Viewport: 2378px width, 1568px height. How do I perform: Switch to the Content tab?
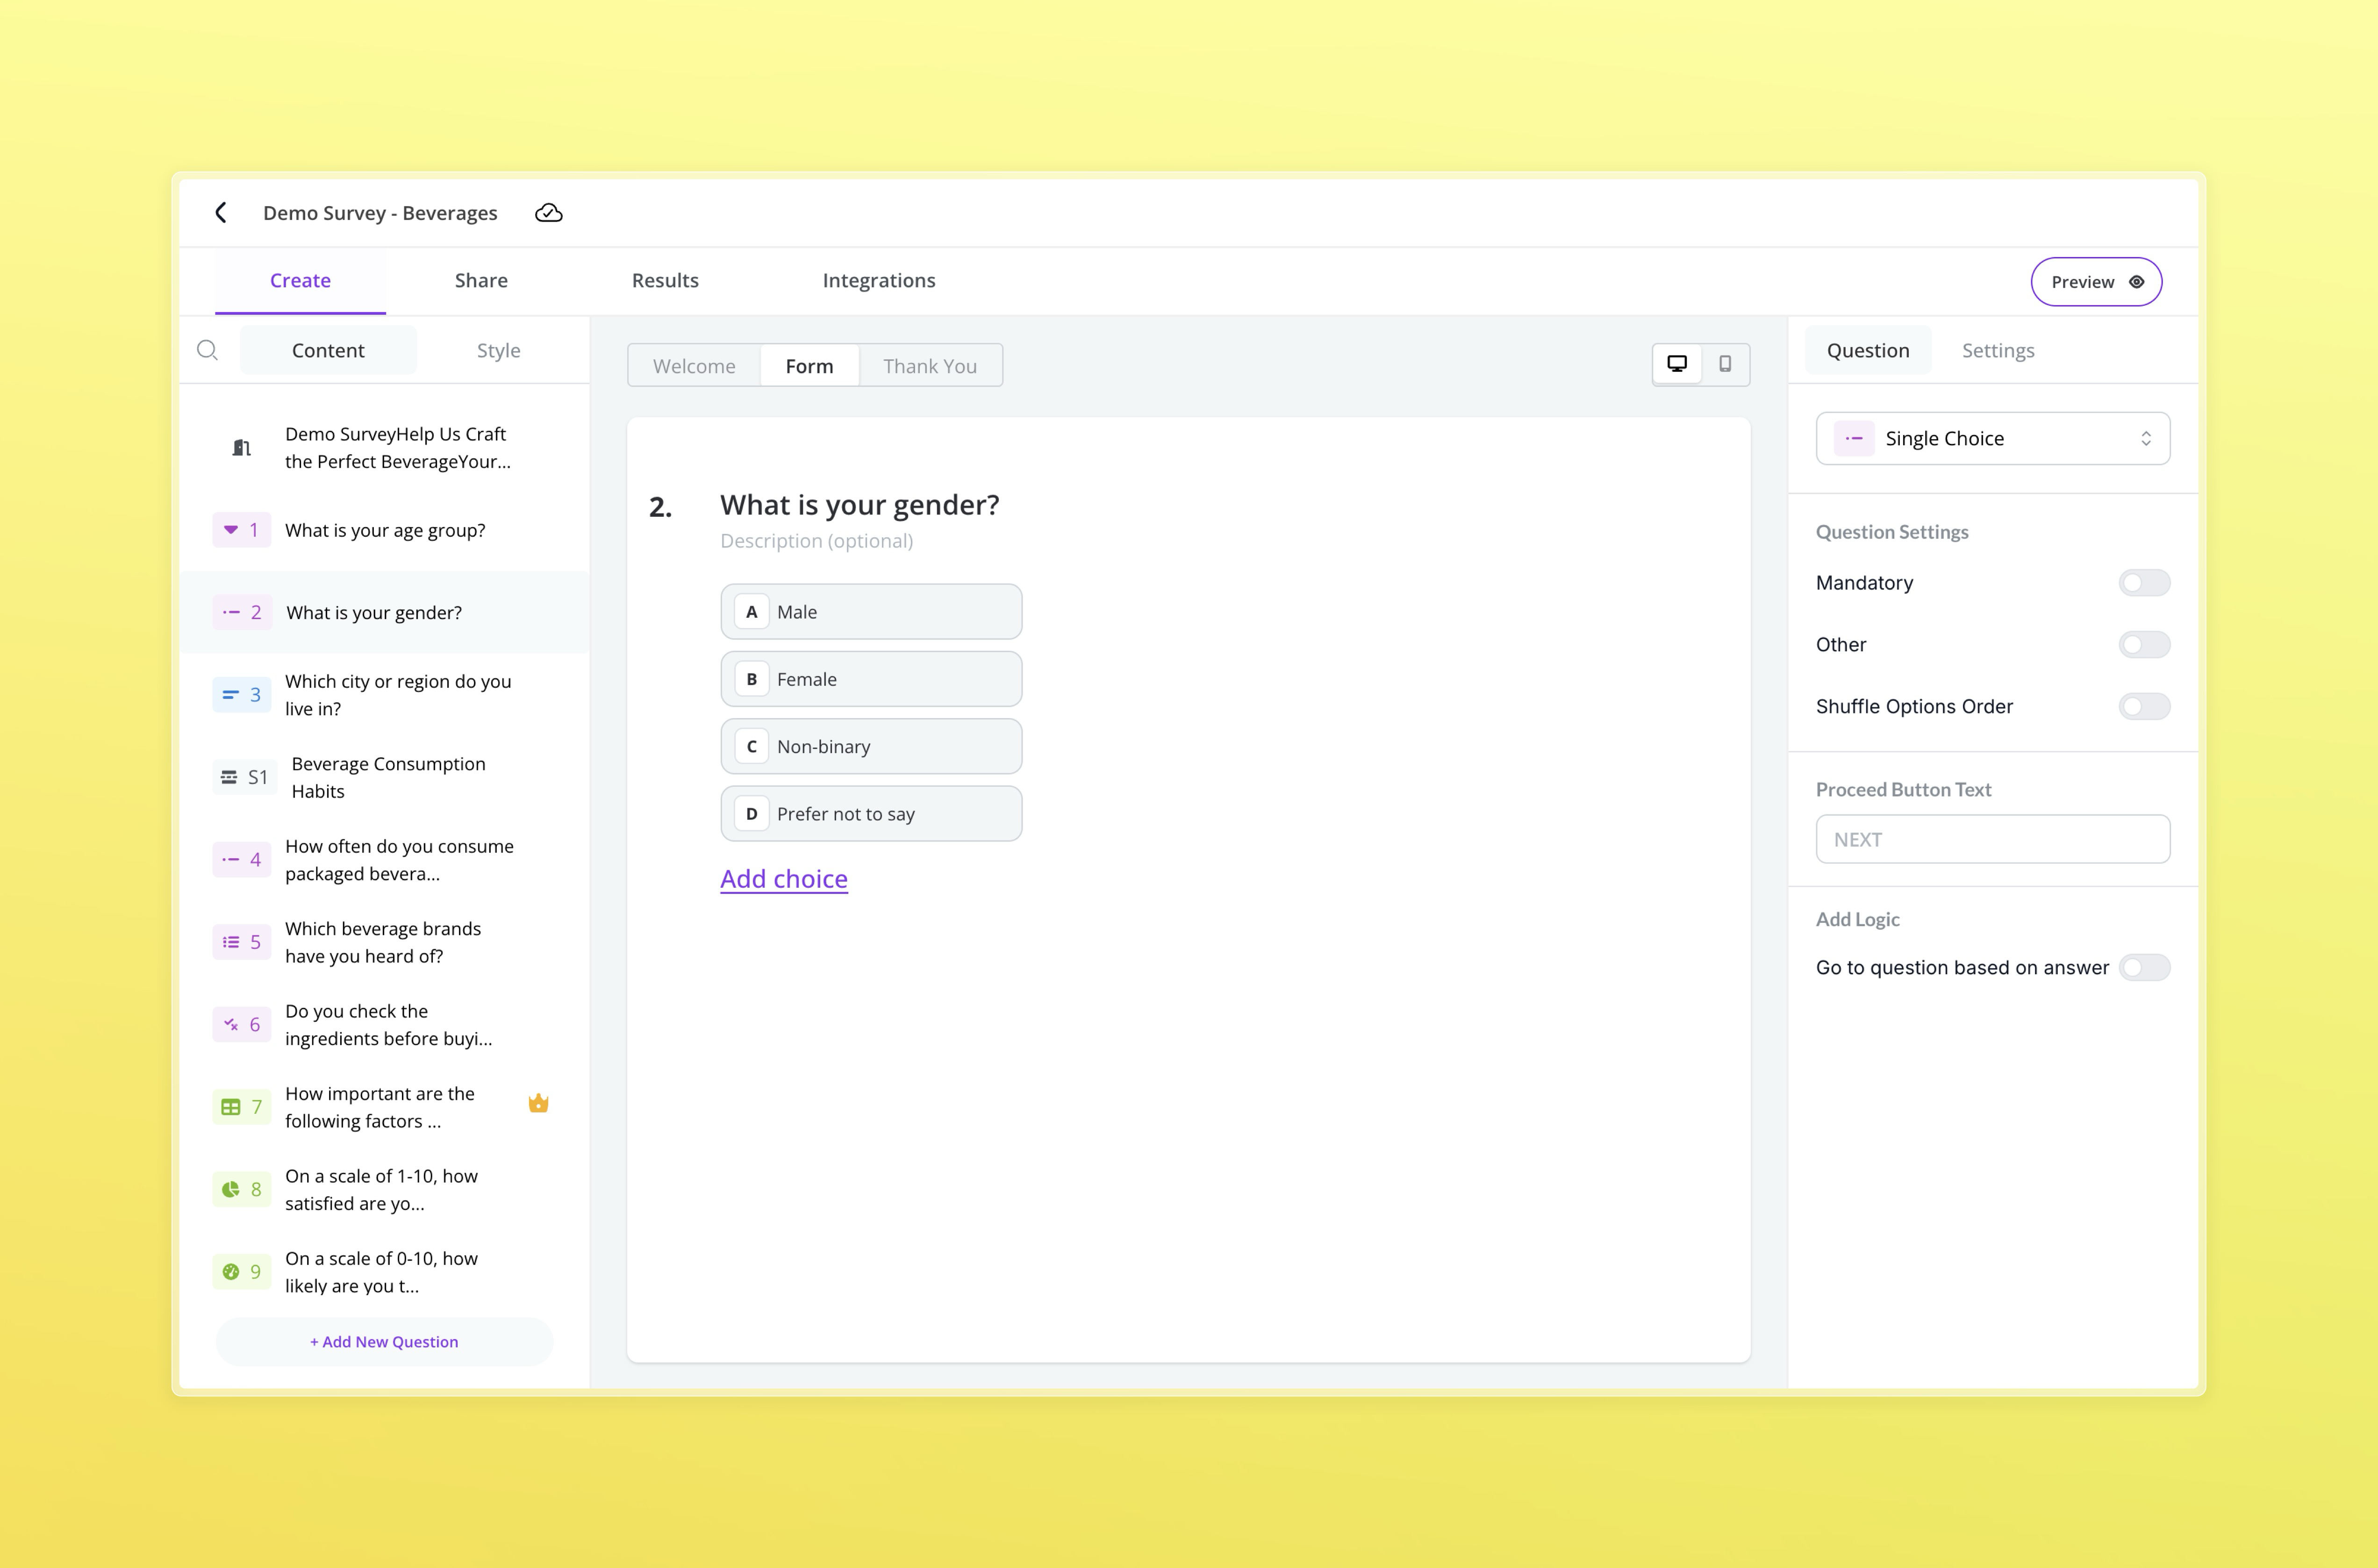pyautogui.click(x=328, y=350)
